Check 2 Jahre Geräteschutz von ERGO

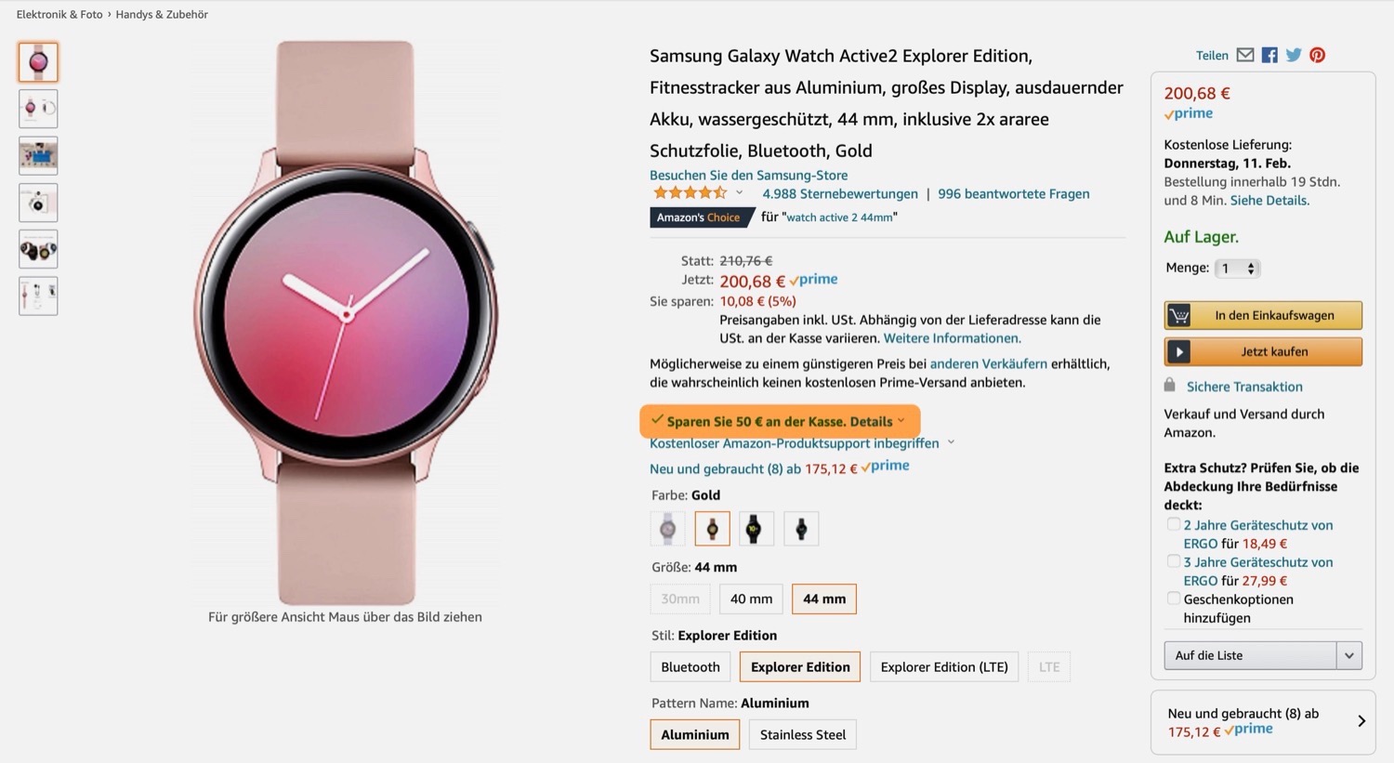1174,524
